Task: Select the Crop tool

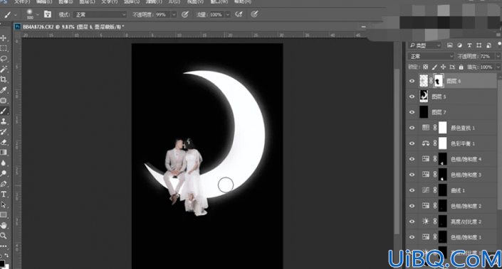Action: (x=4, y=79)
